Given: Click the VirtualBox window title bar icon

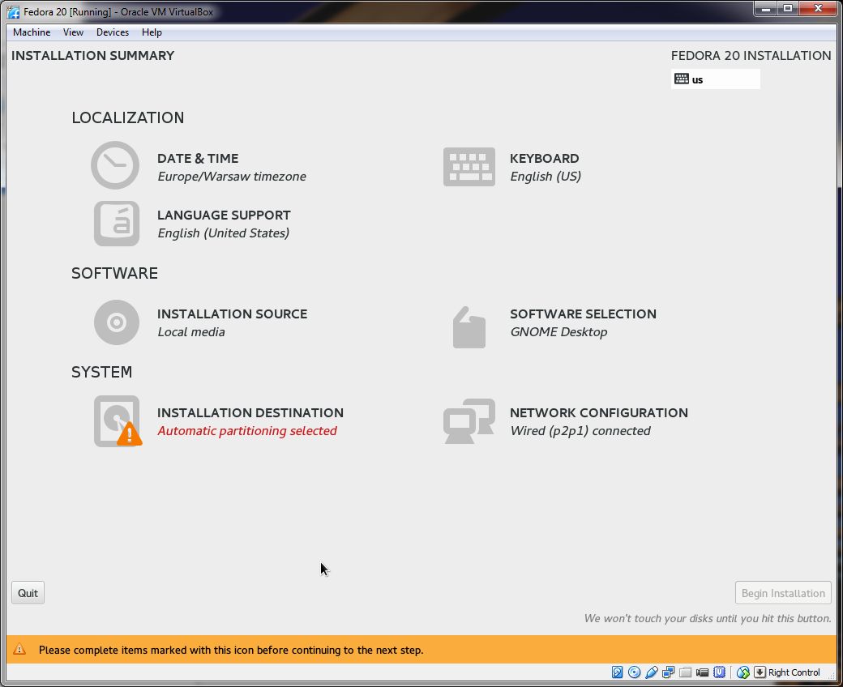Looking at the screenshot, I should pos(14,12).
